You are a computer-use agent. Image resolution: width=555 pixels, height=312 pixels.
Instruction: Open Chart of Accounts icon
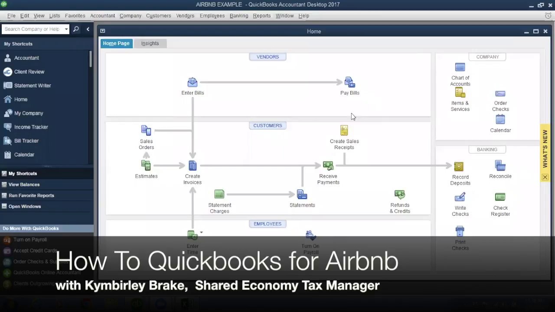click(x=460, y=68)
